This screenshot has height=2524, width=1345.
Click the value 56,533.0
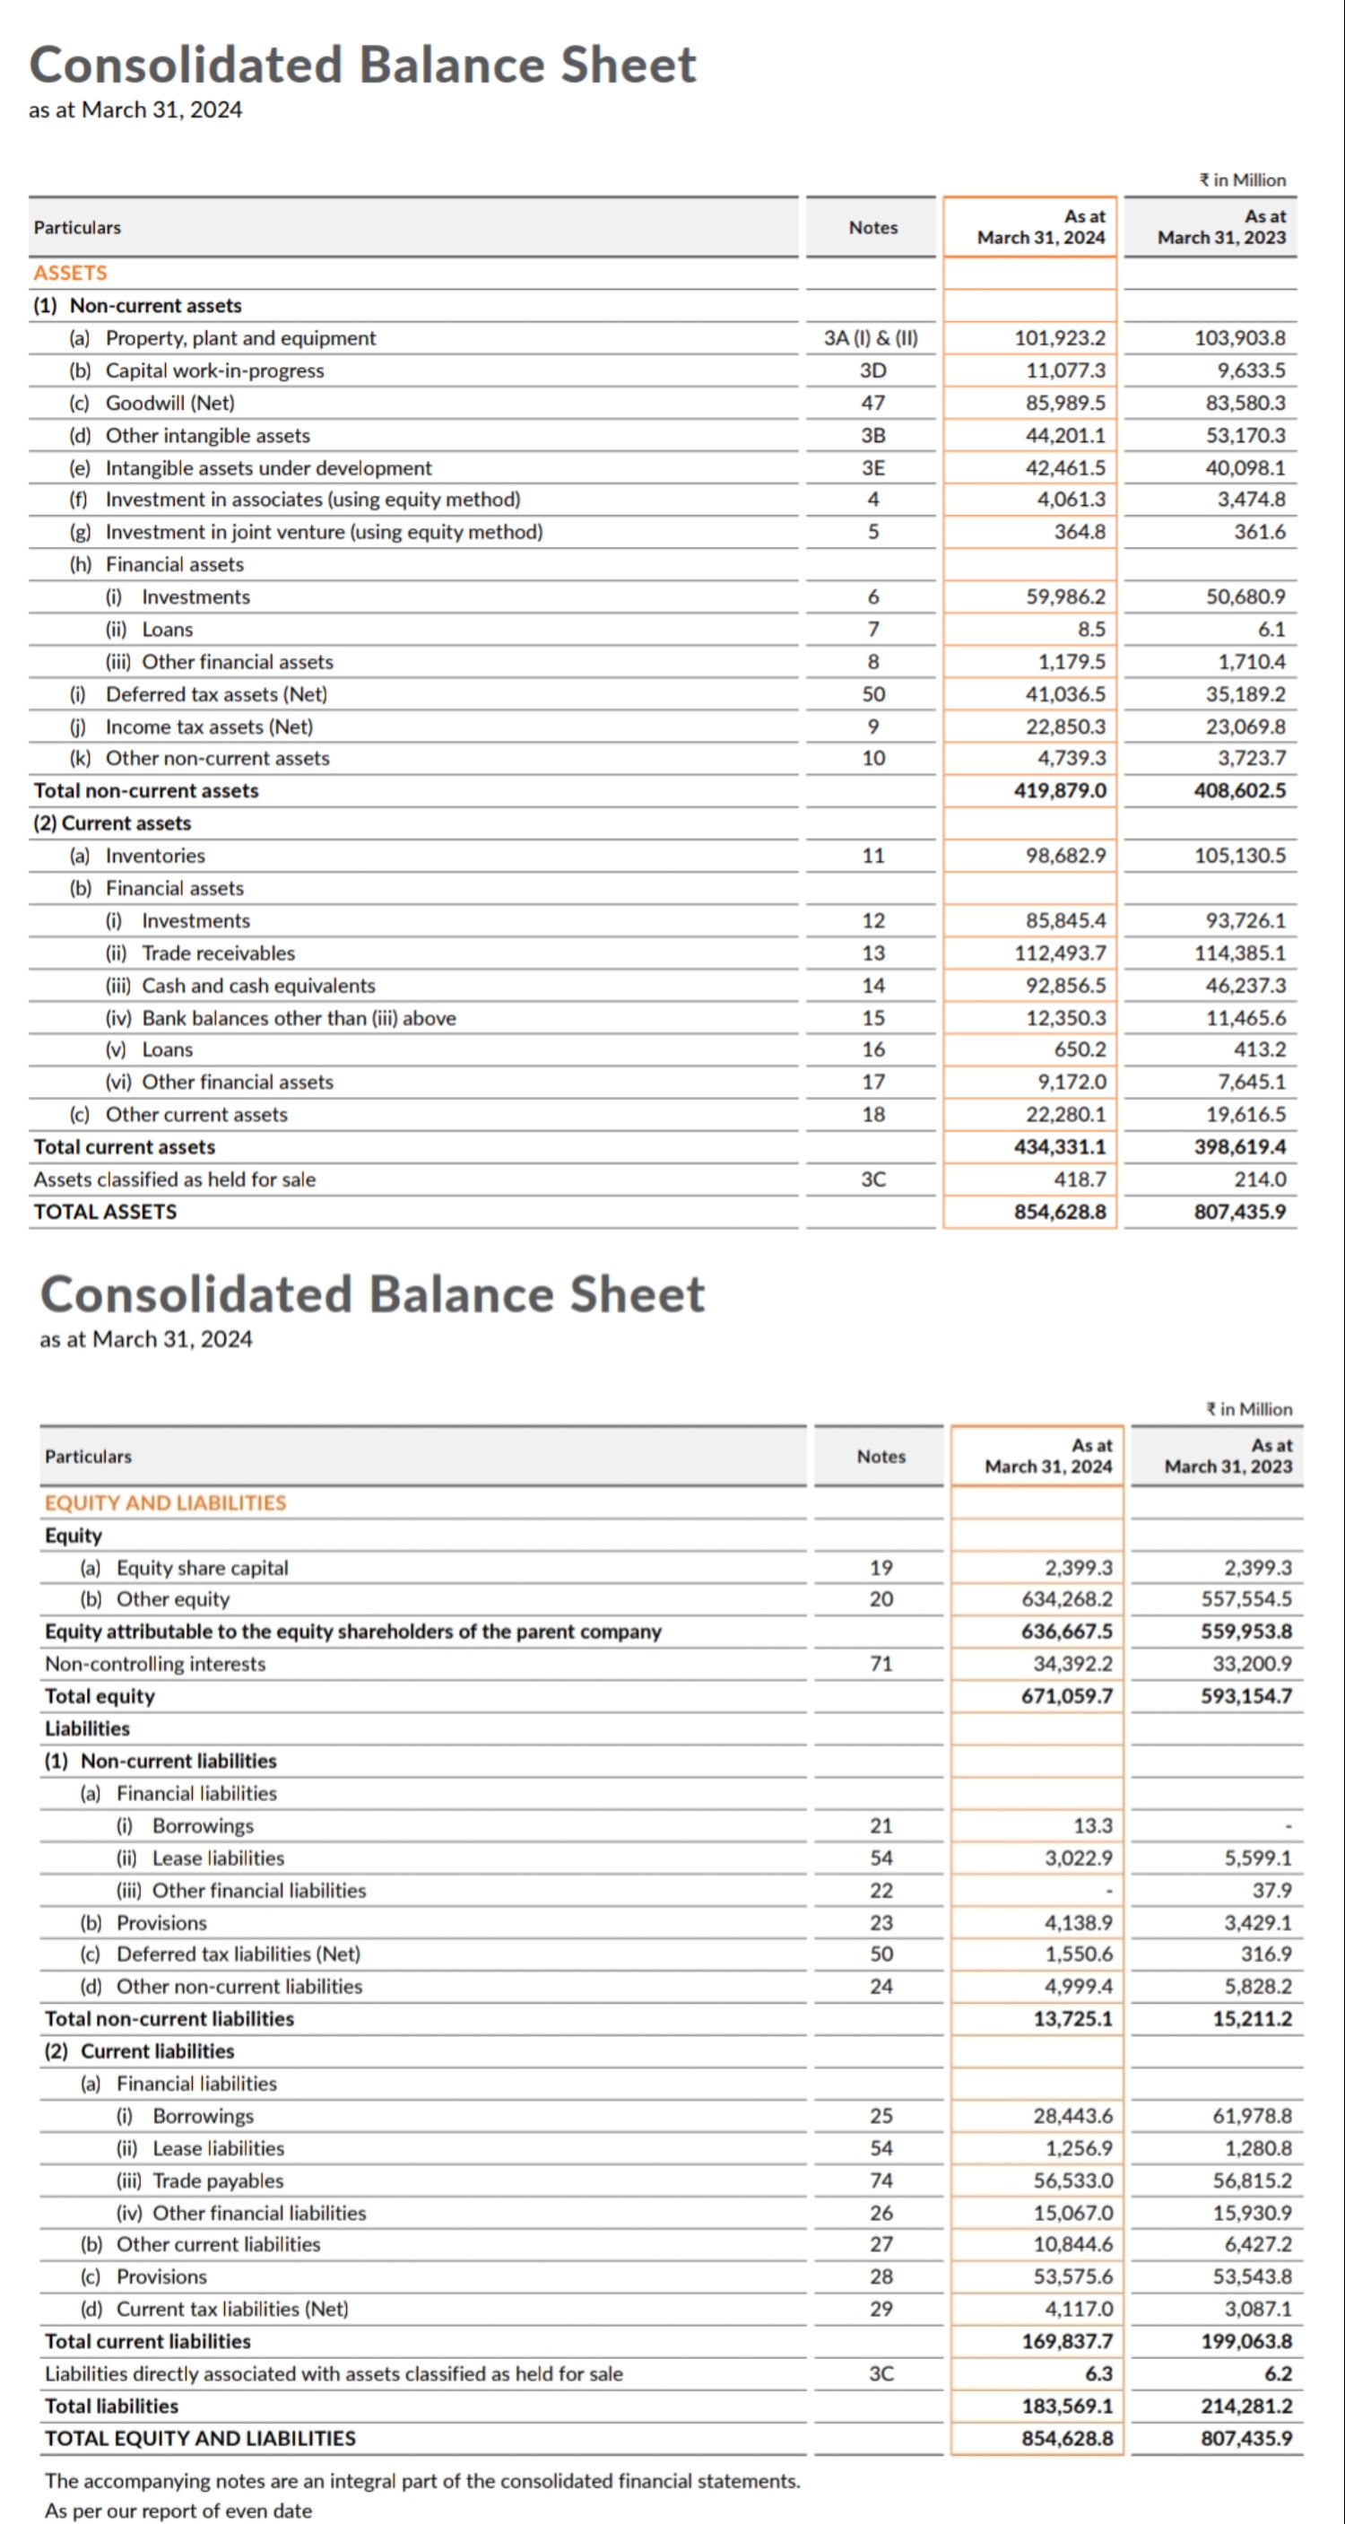coord(1072,2180)
